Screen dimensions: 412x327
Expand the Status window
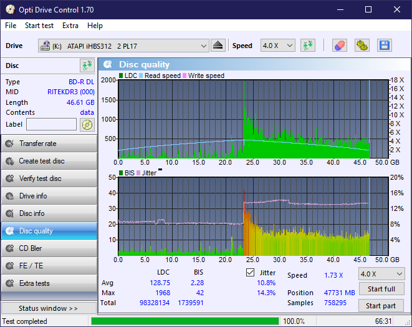[49, 308]
